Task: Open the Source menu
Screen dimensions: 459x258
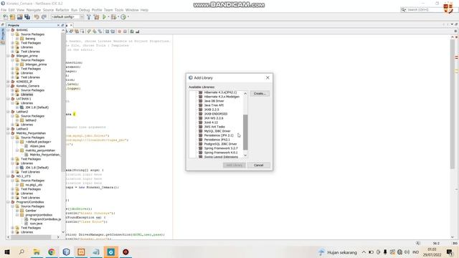Action: tap(48, 10)
